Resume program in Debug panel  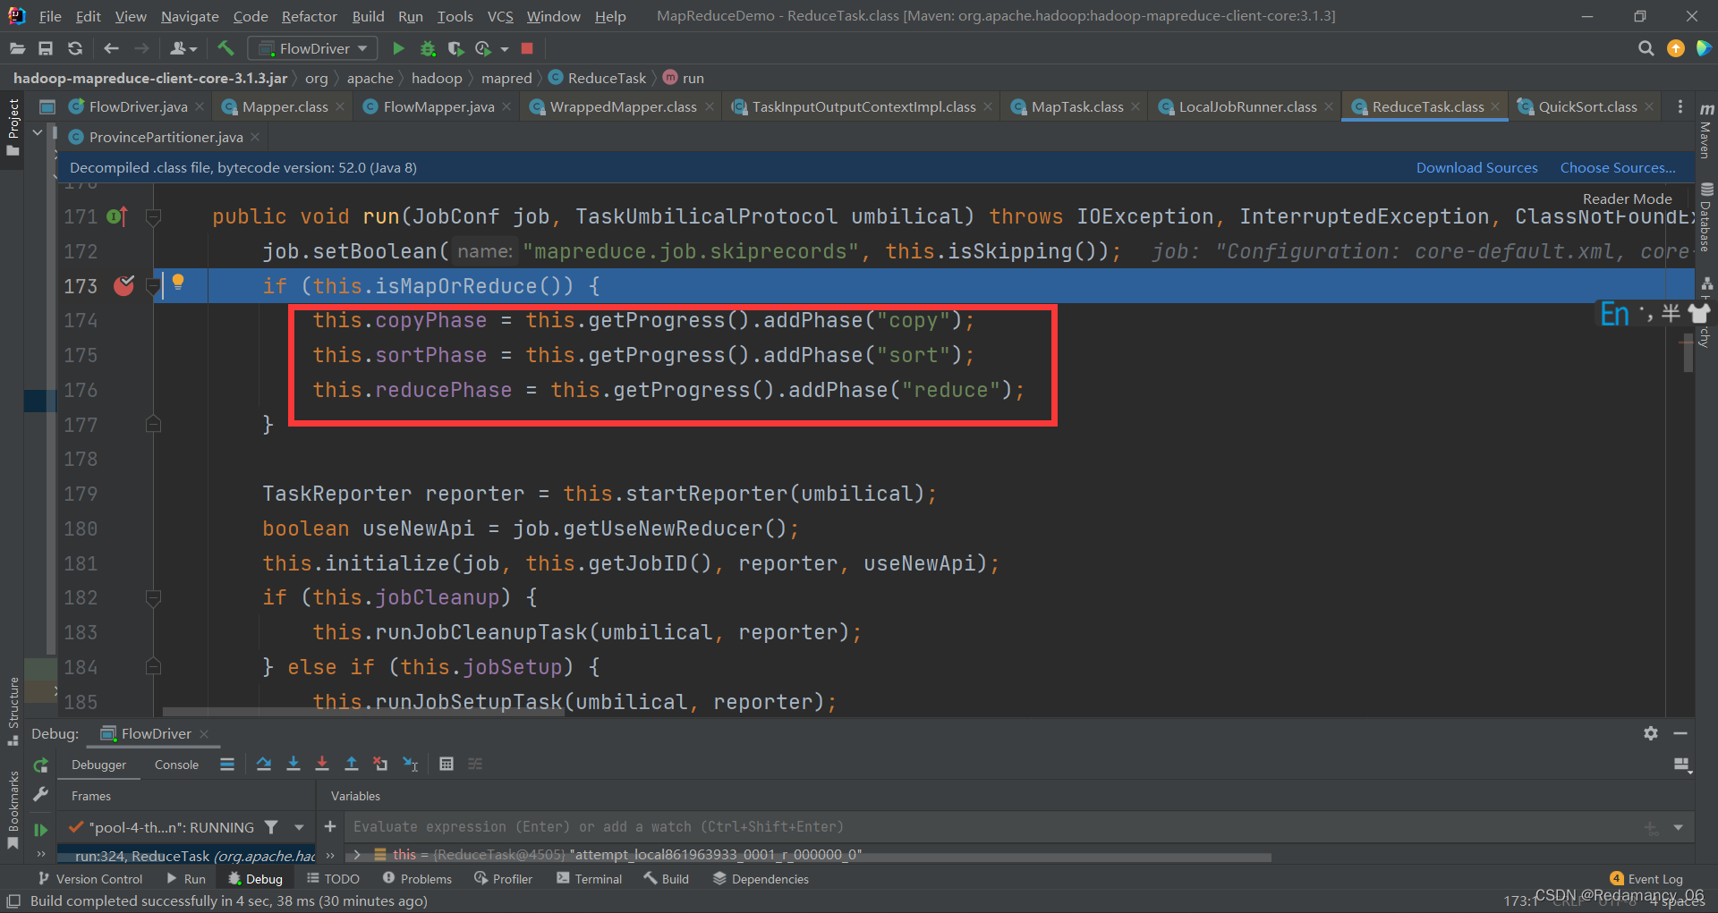click(40, 829)
